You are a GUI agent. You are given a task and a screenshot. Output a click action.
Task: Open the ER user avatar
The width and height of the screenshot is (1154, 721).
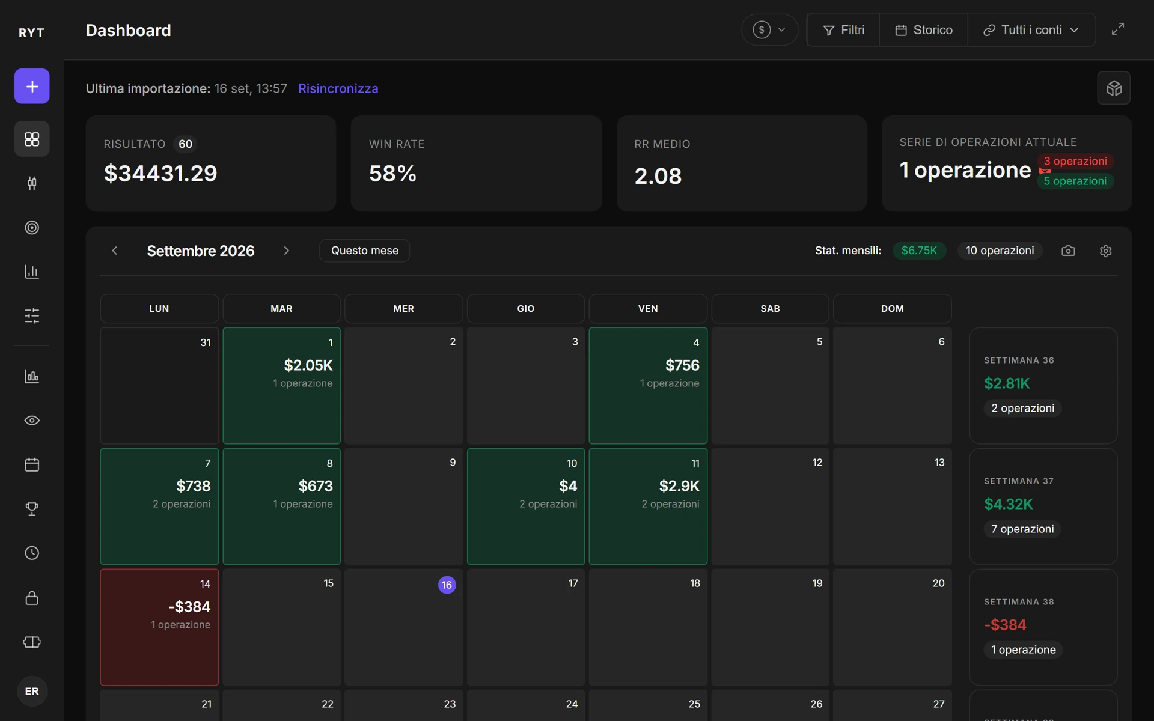click(32, 691)
